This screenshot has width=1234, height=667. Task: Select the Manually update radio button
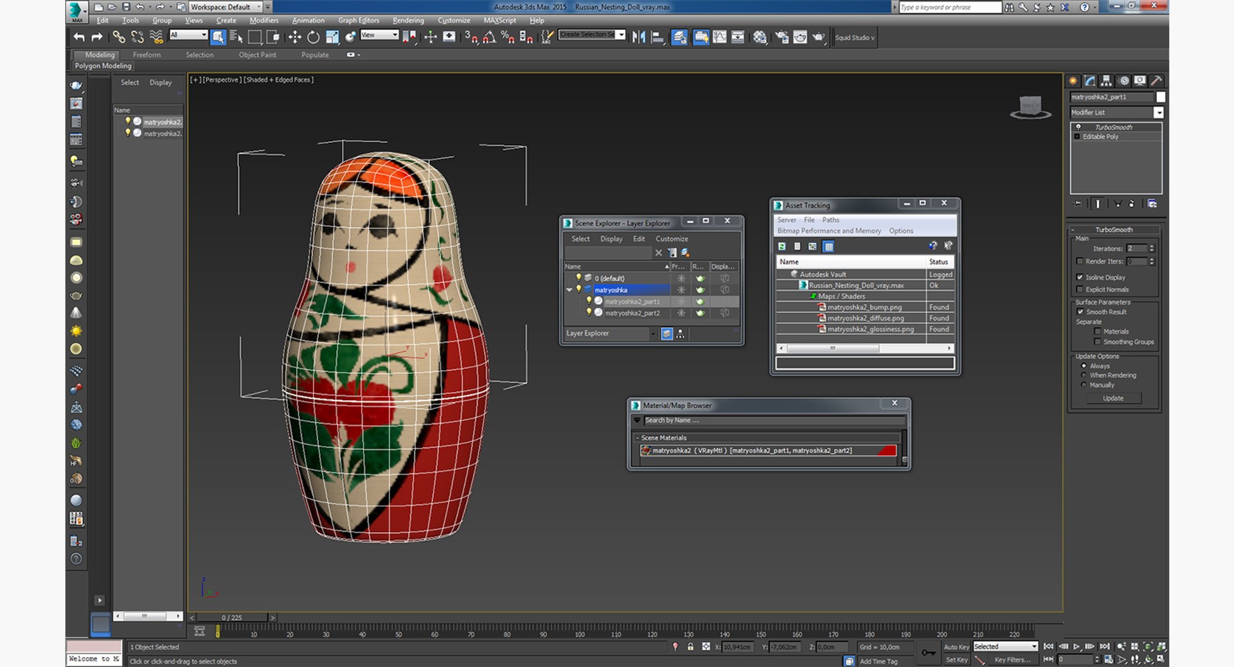[1084, 385]
